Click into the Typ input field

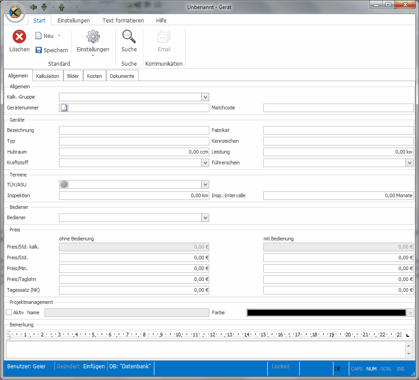pyautogui.click(x=134, y=141)
